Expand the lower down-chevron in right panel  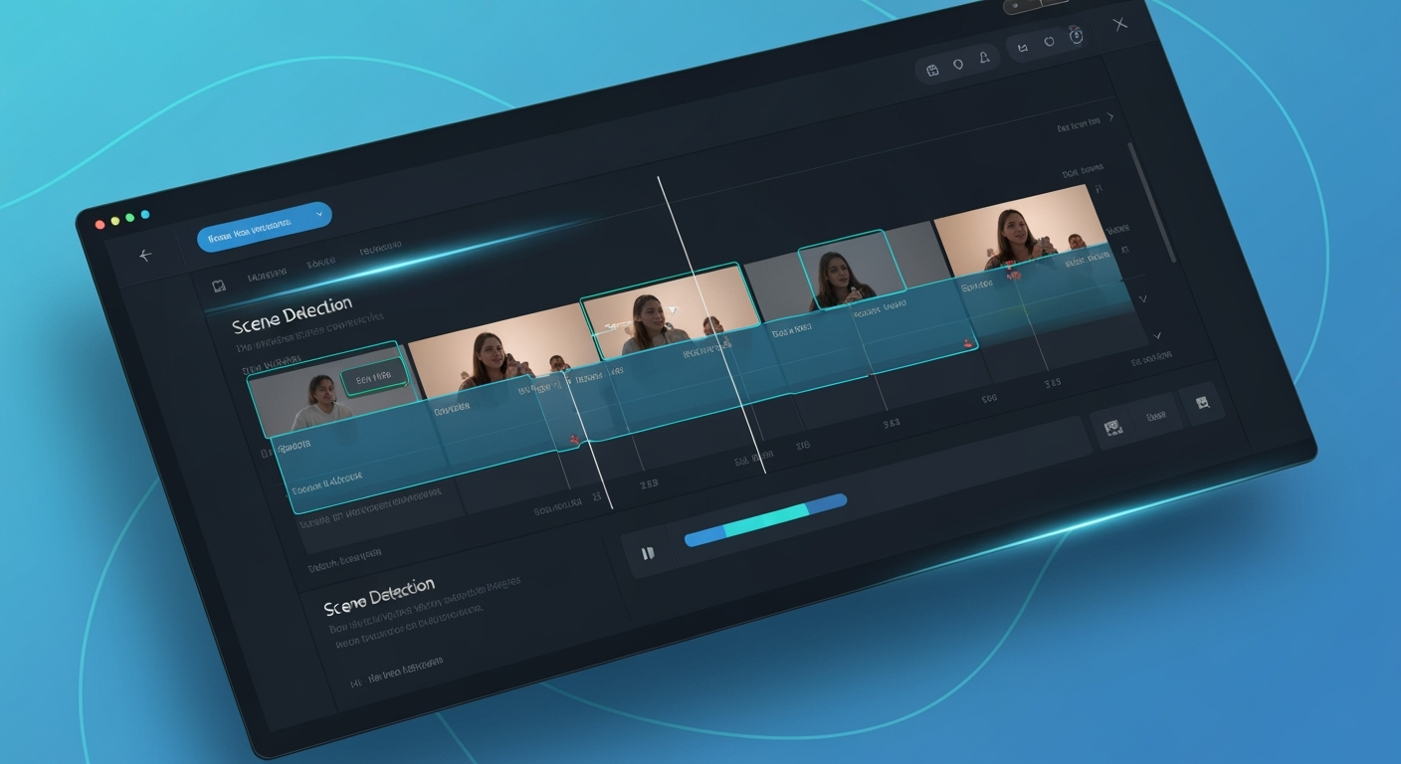1156,335
